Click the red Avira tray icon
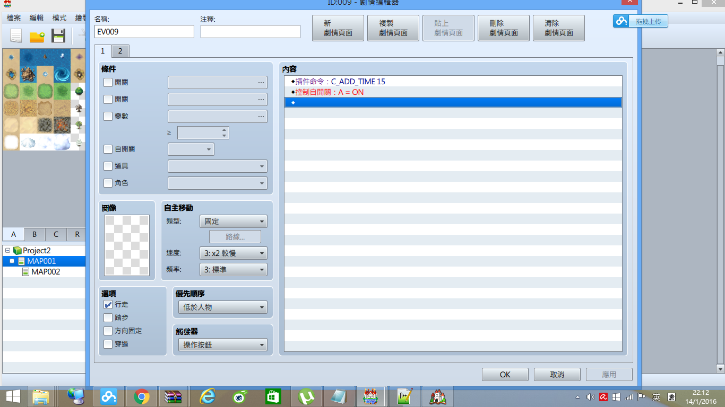725x407 pixels. pos(603,397)
